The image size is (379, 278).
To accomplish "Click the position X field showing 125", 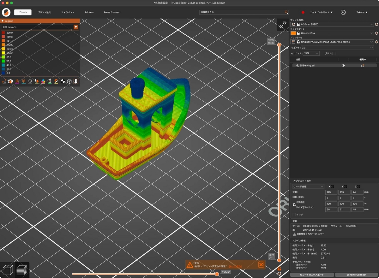I will pyautogui.click(x=331, y=192).
